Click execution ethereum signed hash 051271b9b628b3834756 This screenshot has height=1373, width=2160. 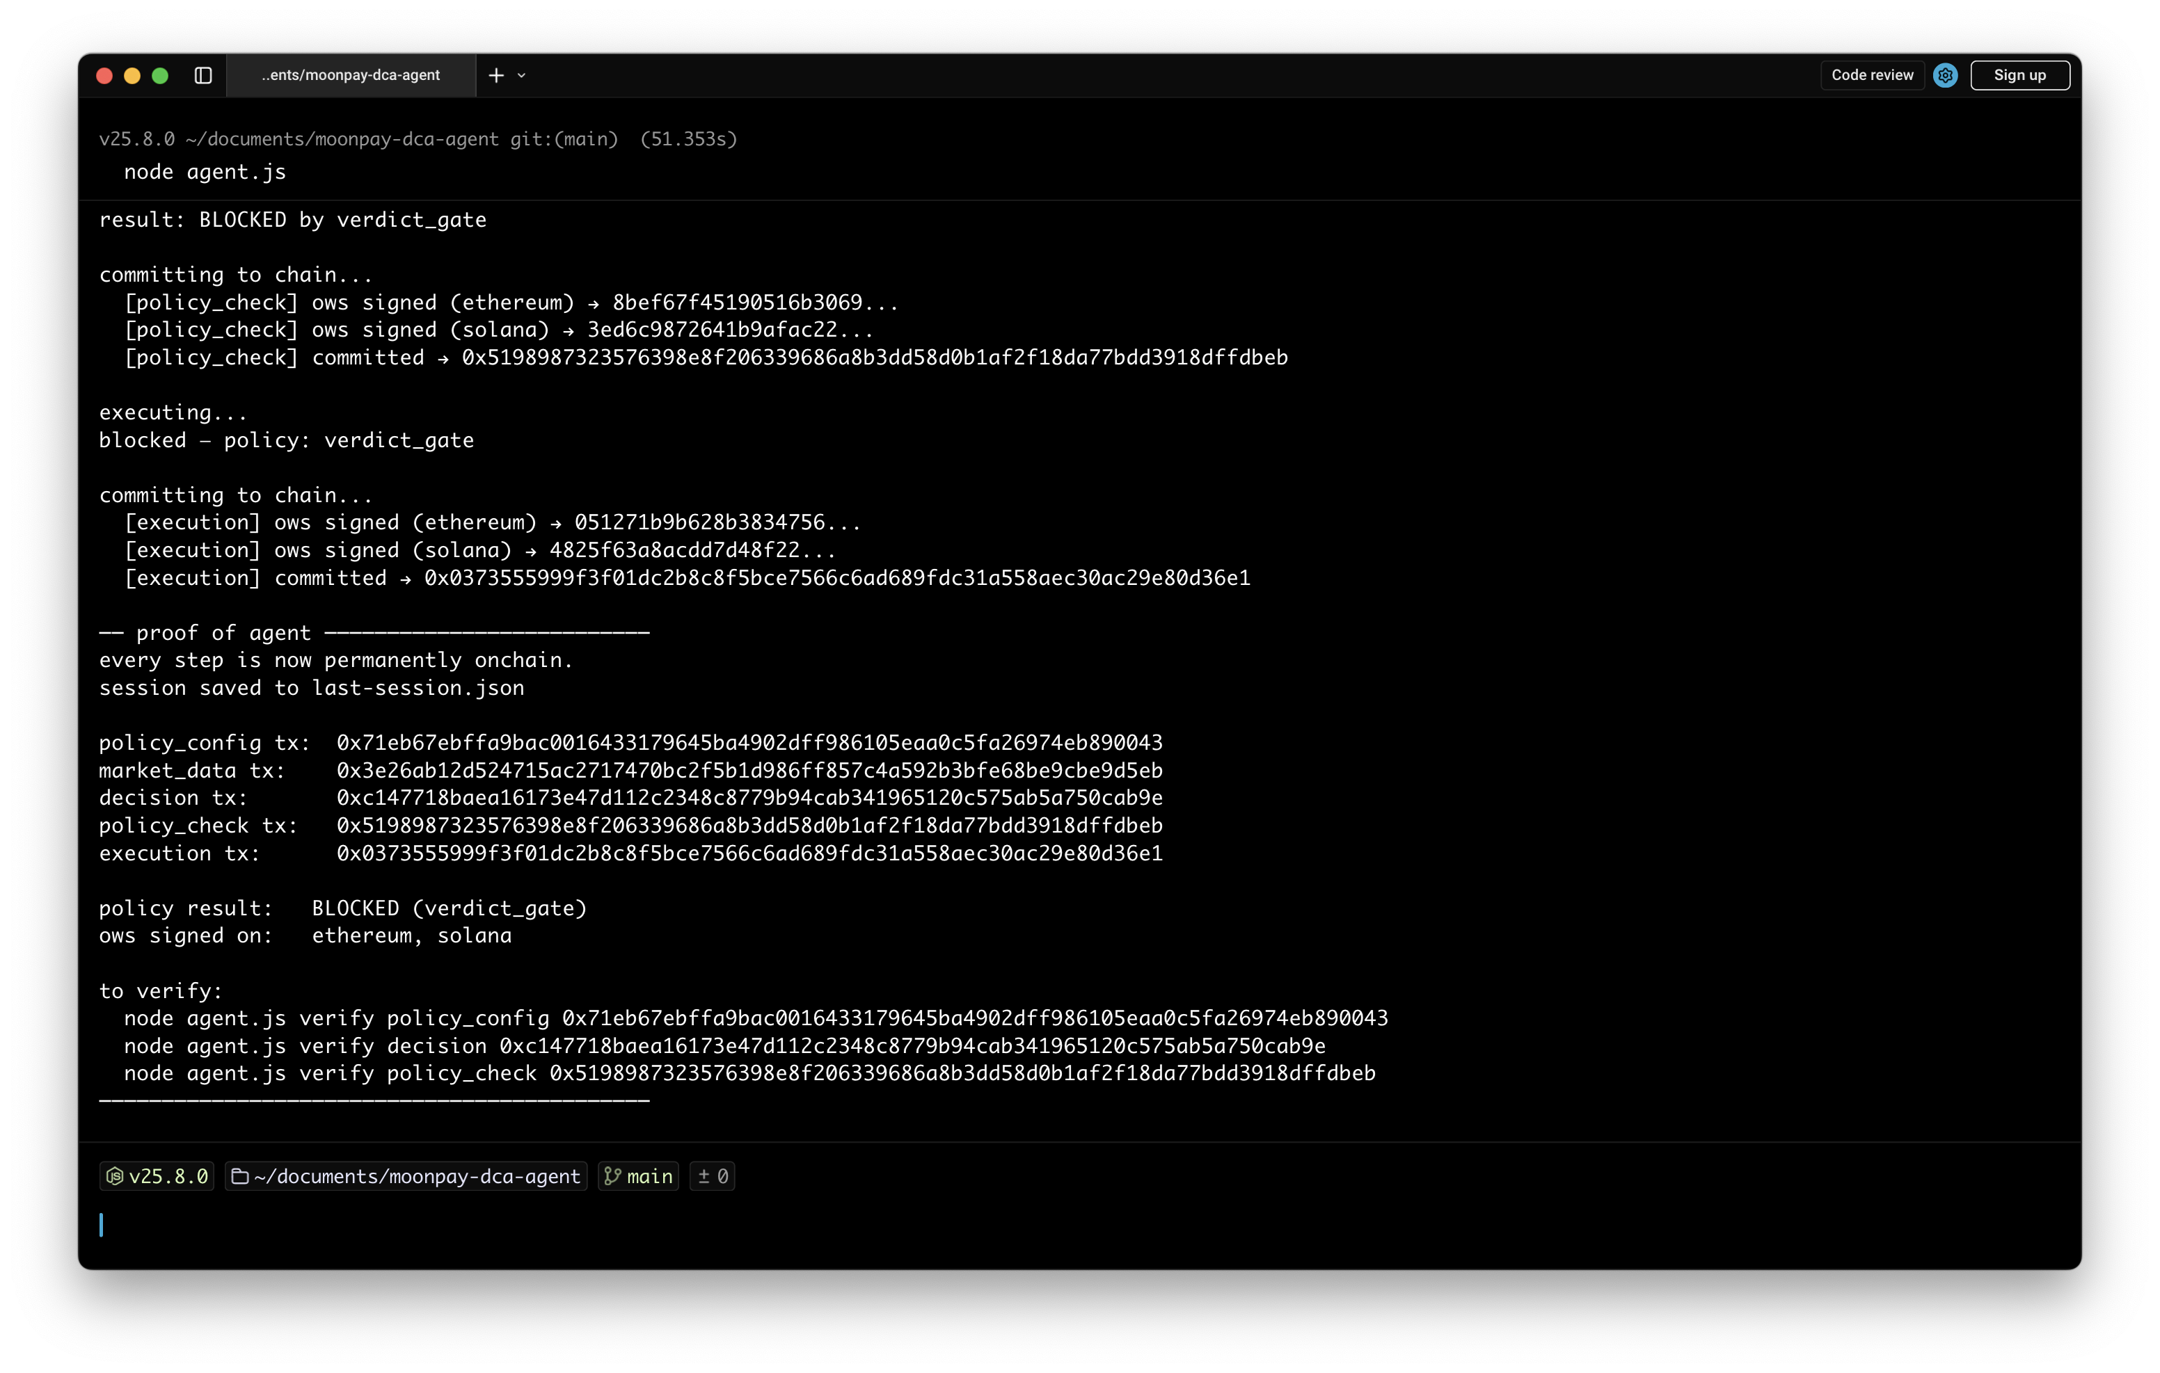click(x=717, y=523)
